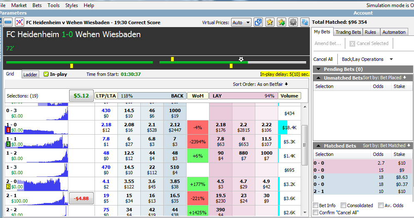Click the selection list scrollbar thumb
The image size is (414, 218).
tap(305, 145)
